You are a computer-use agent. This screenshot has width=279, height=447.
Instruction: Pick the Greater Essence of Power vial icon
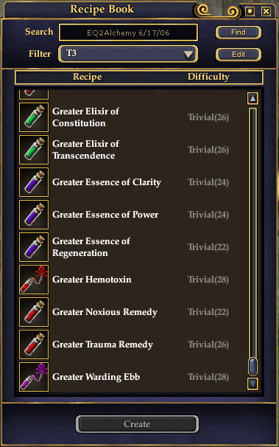point(34,215)
